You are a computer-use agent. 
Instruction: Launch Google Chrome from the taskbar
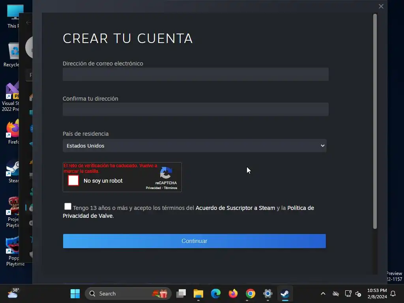pyautogui.click(x=250, y=294)
